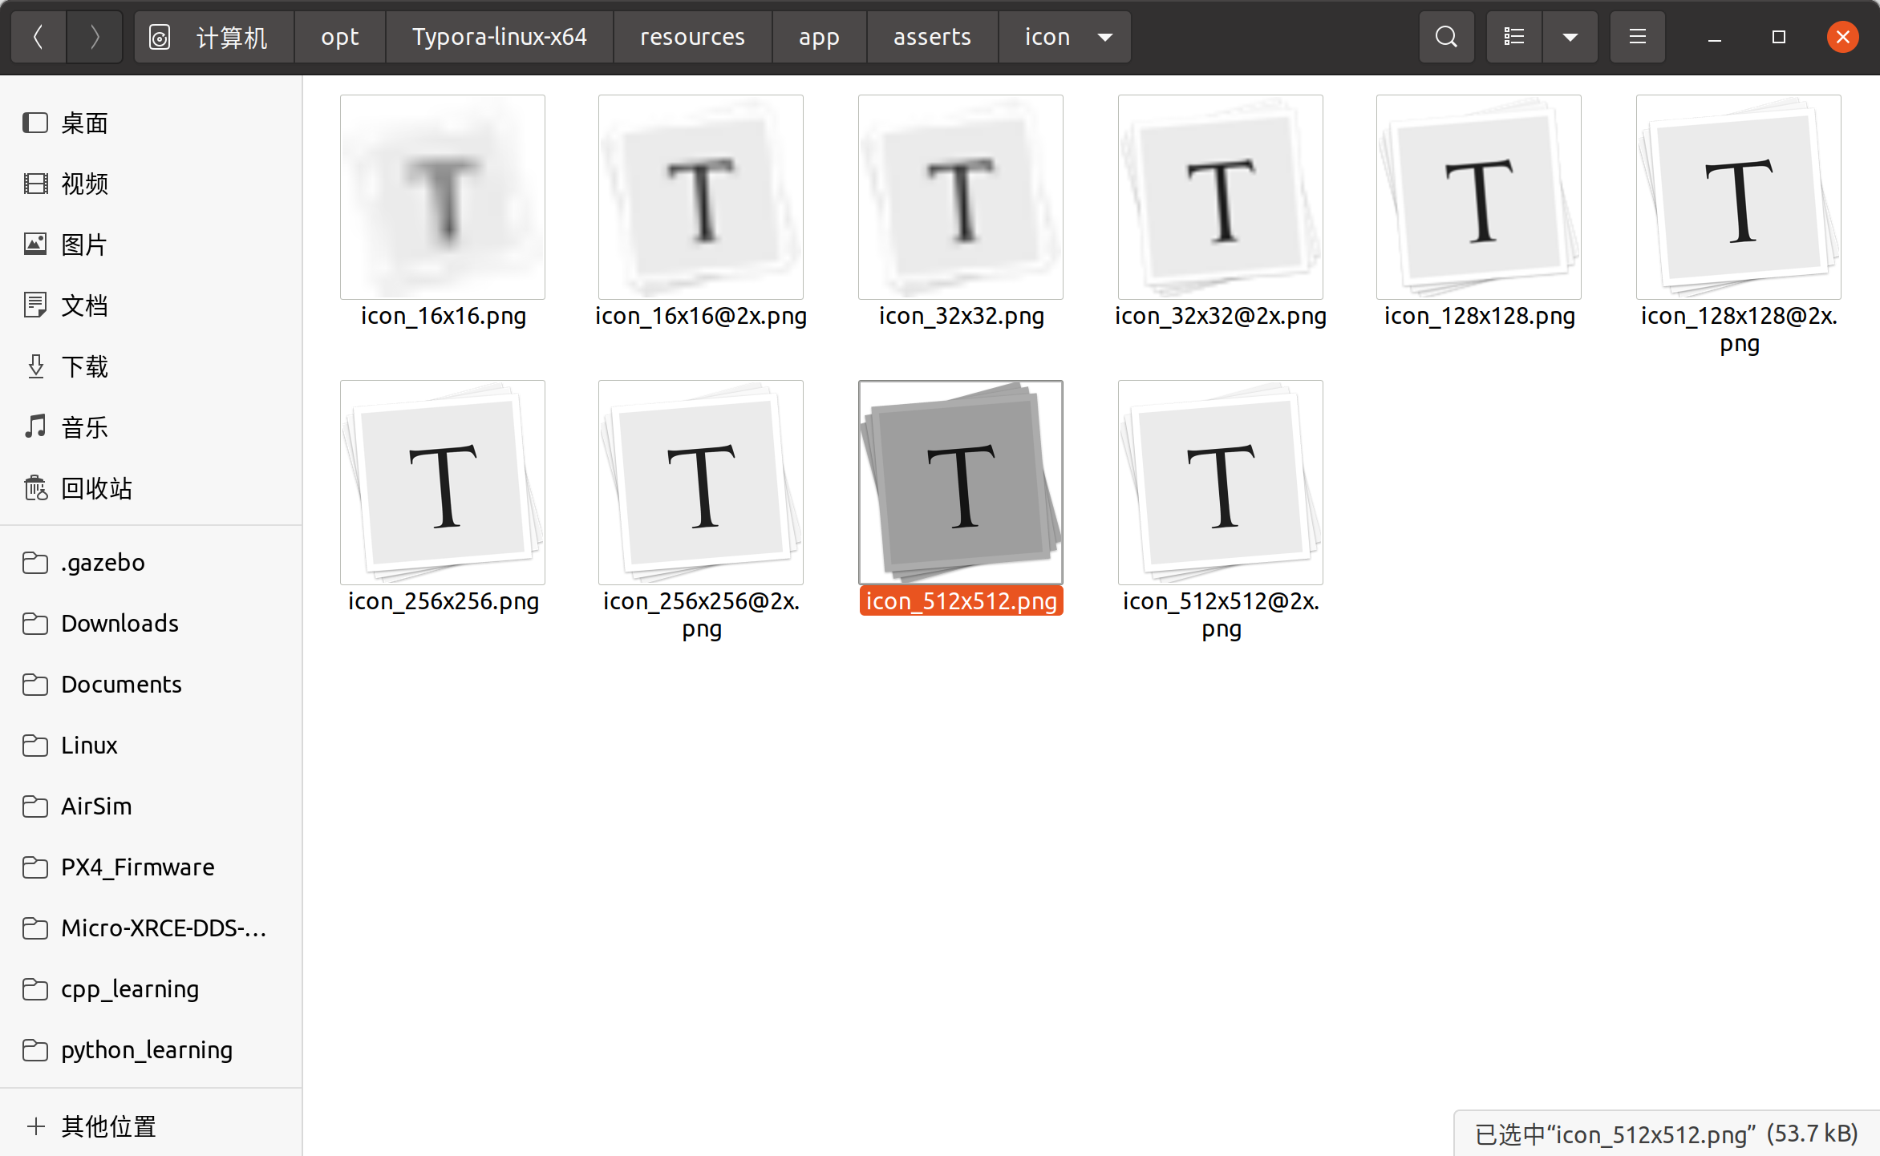
Task: Open Music (音乐) sidebar location
Action: [84, 427]
